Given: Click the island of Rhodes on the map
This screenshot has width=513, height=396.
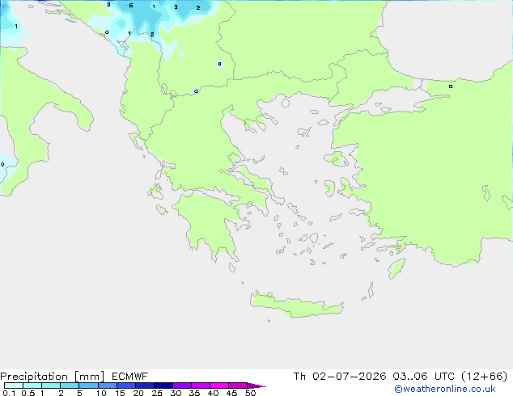Looking at the screenshot, I should (396, 268).
